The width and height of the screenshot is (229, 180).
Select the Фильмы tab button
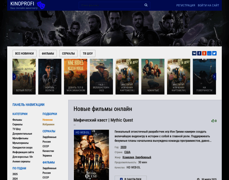tap(48, 53)
